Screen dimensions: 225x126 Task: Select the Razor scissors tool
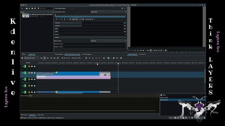48,58
